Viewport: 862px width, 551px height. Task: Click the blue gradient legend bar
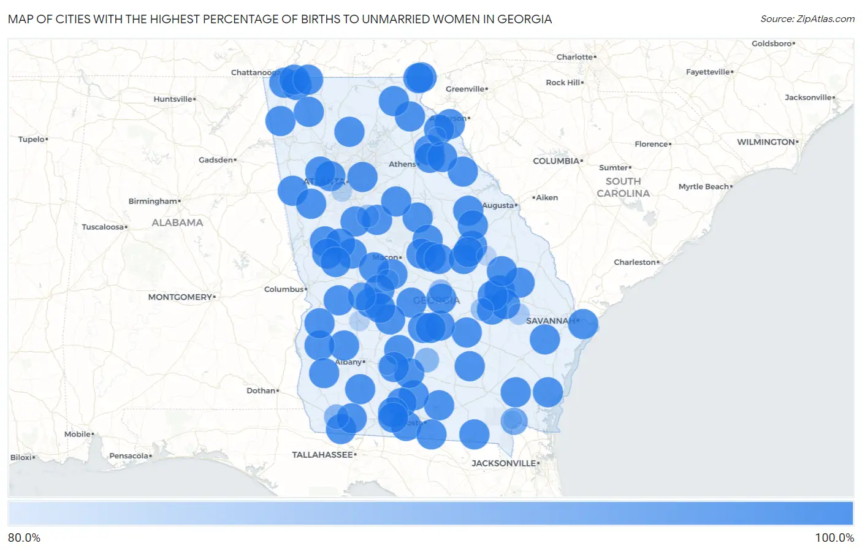click(x=431, y=513)
